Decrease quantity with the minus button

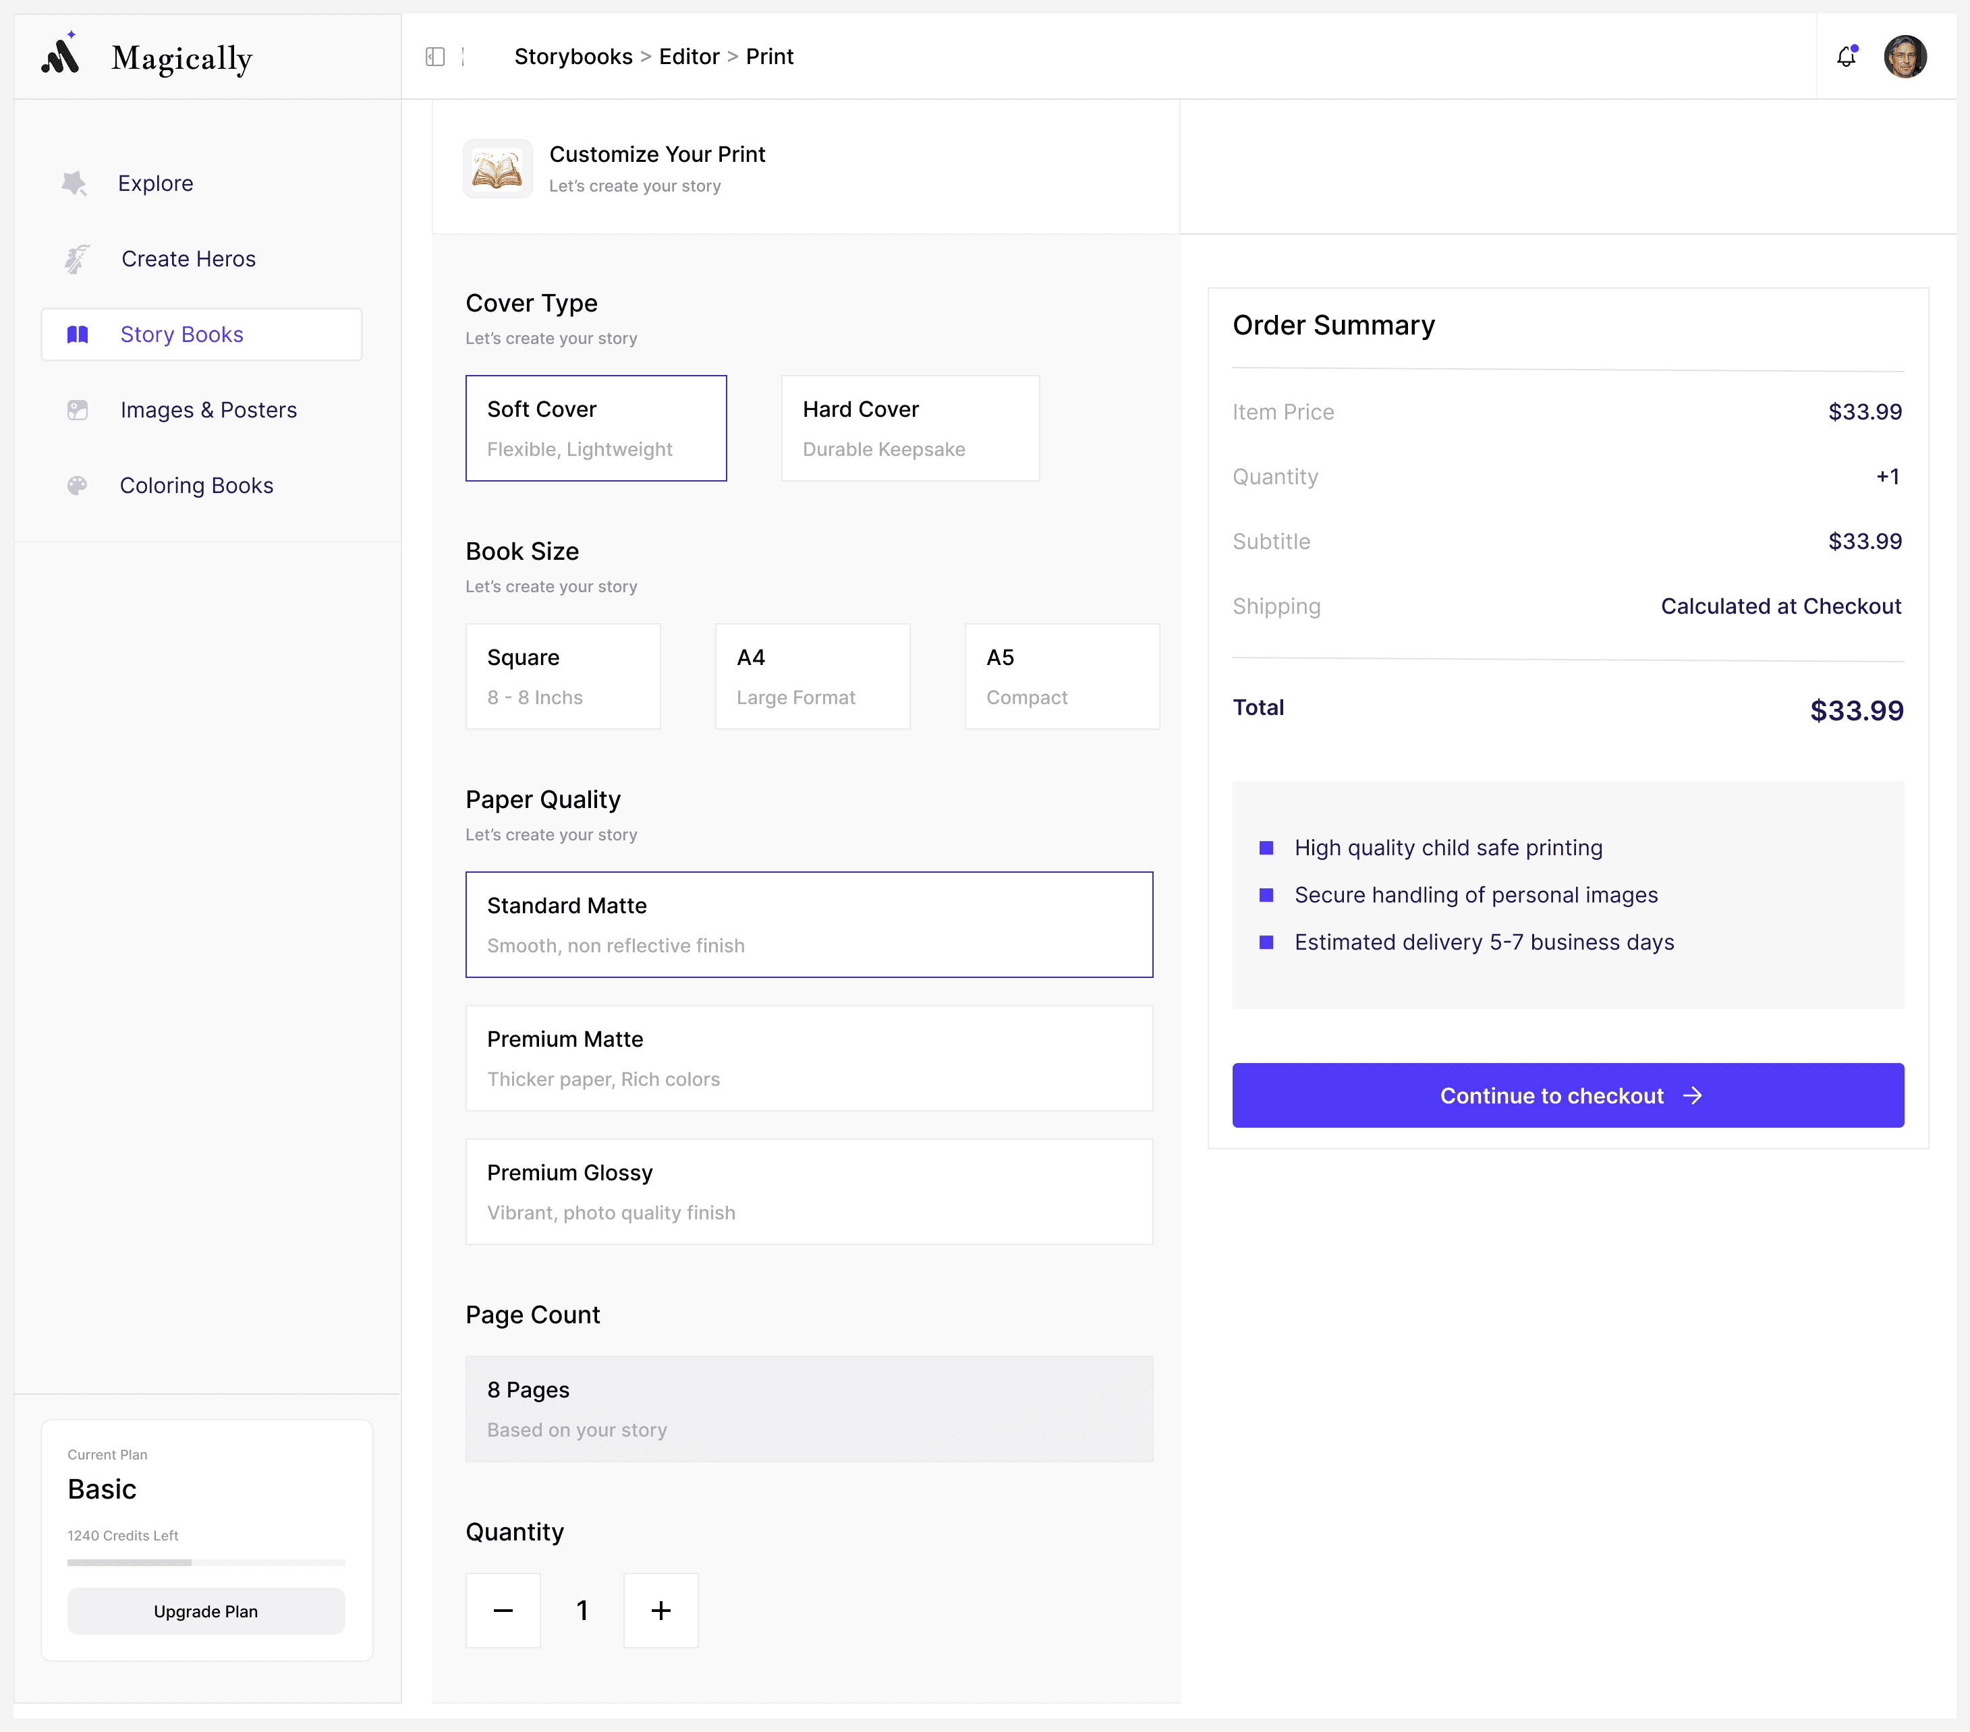[503, 1611]
